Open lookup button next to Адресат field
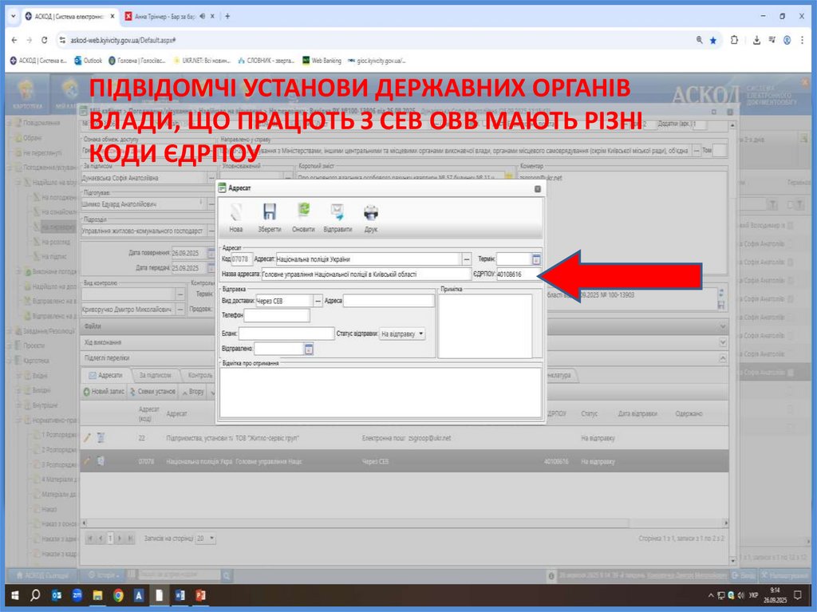The image size is (817, 612). click(467, 259)
